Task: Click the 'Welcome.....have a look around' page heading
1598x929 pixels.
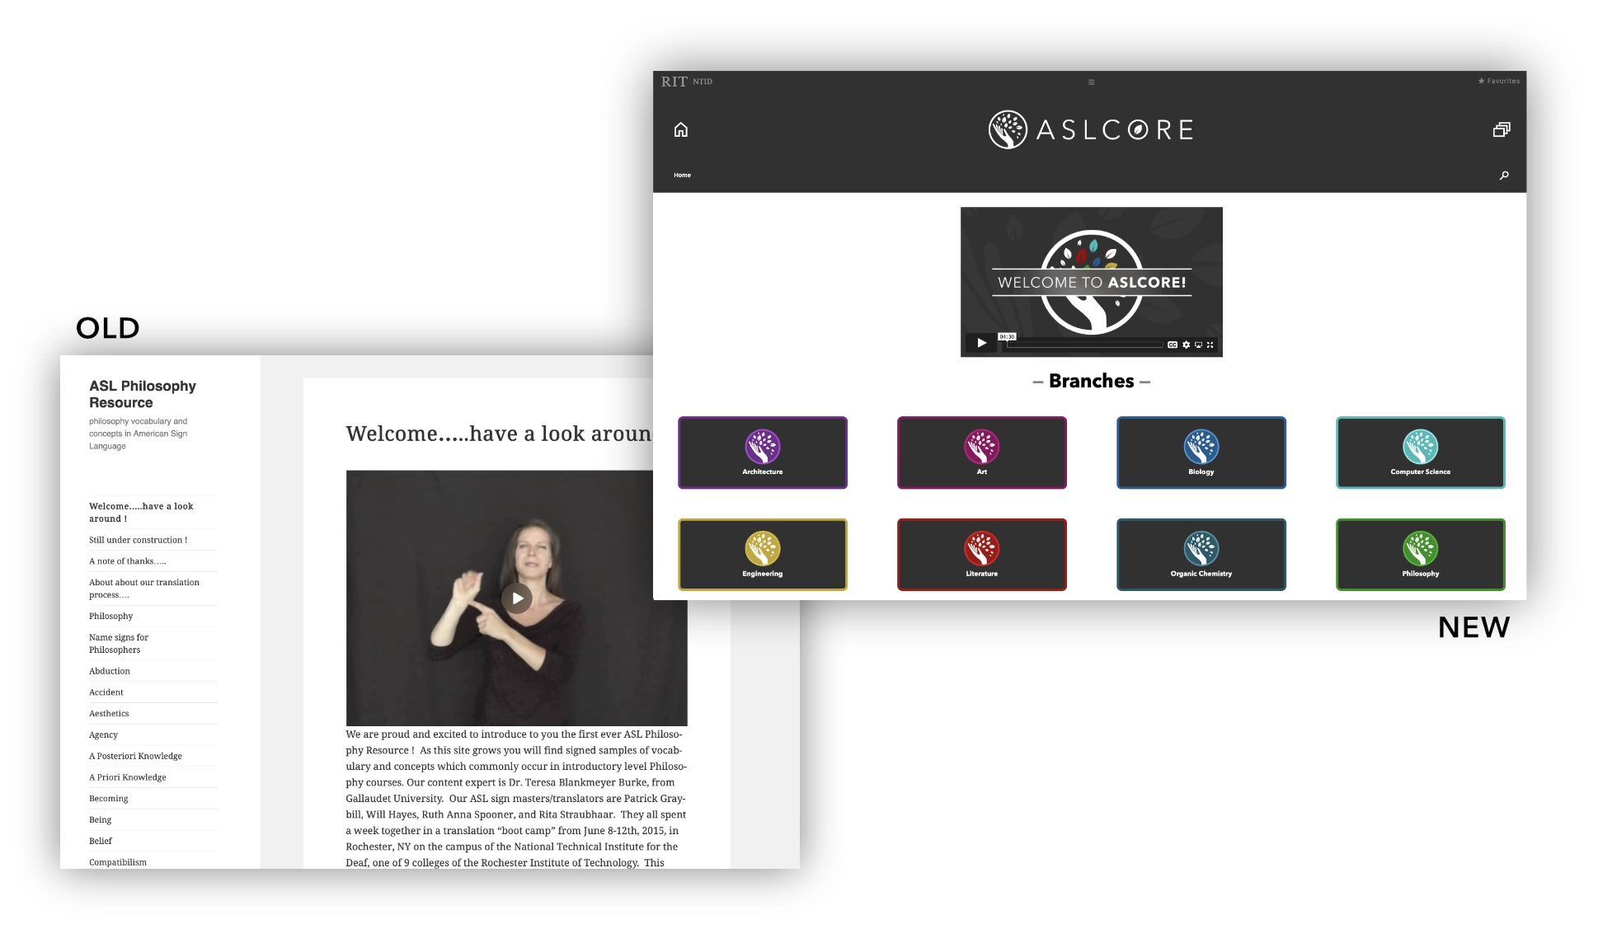Action: 499,434
